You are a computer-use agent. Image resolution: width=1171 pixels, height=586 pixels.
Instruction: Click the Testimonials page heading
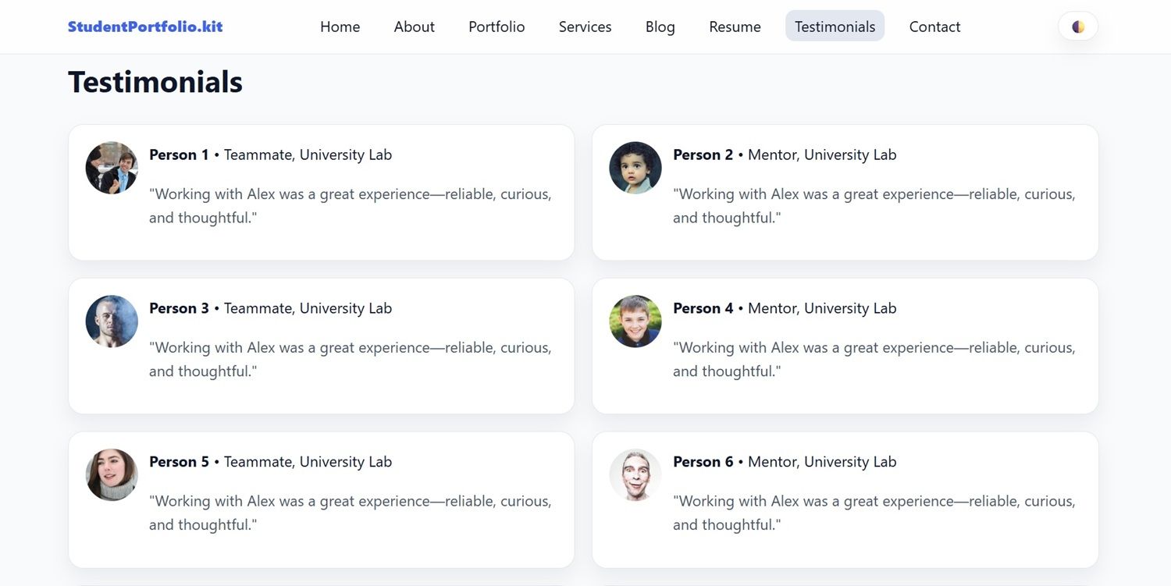coord(155,82)
